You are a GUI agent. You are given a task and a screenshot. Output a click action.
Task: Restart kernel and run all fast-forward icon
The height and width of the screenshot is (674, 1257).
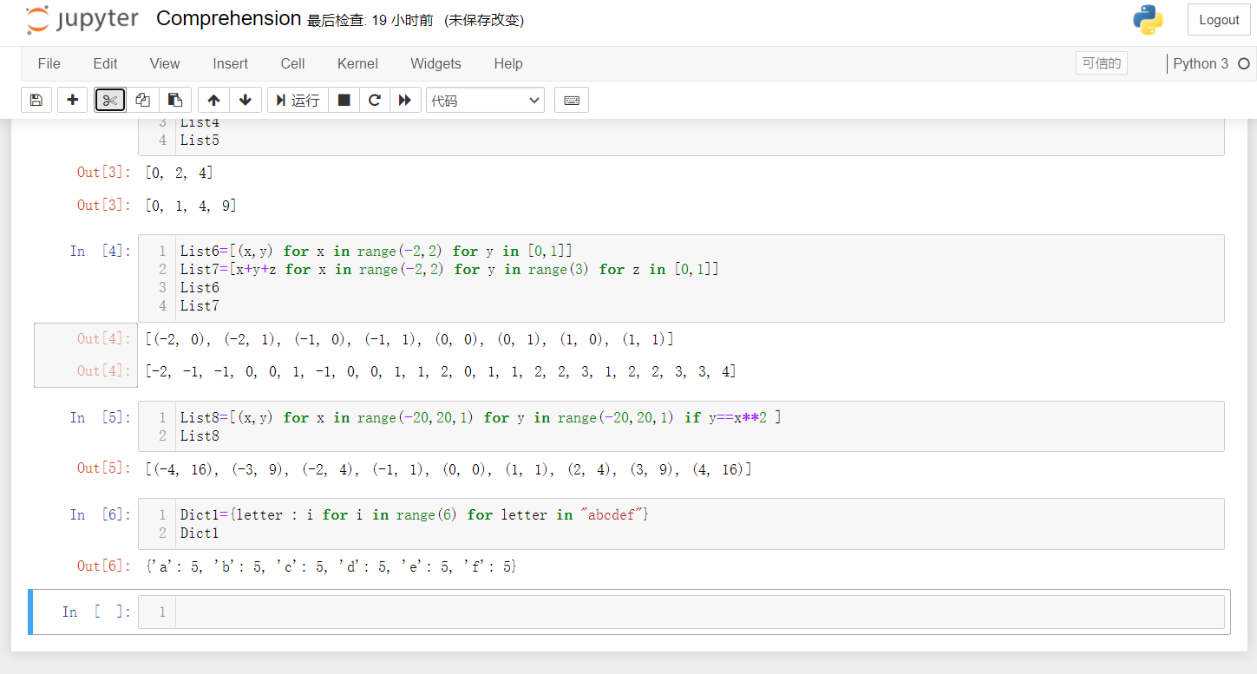pyautogui.click(x=405, y=101)
